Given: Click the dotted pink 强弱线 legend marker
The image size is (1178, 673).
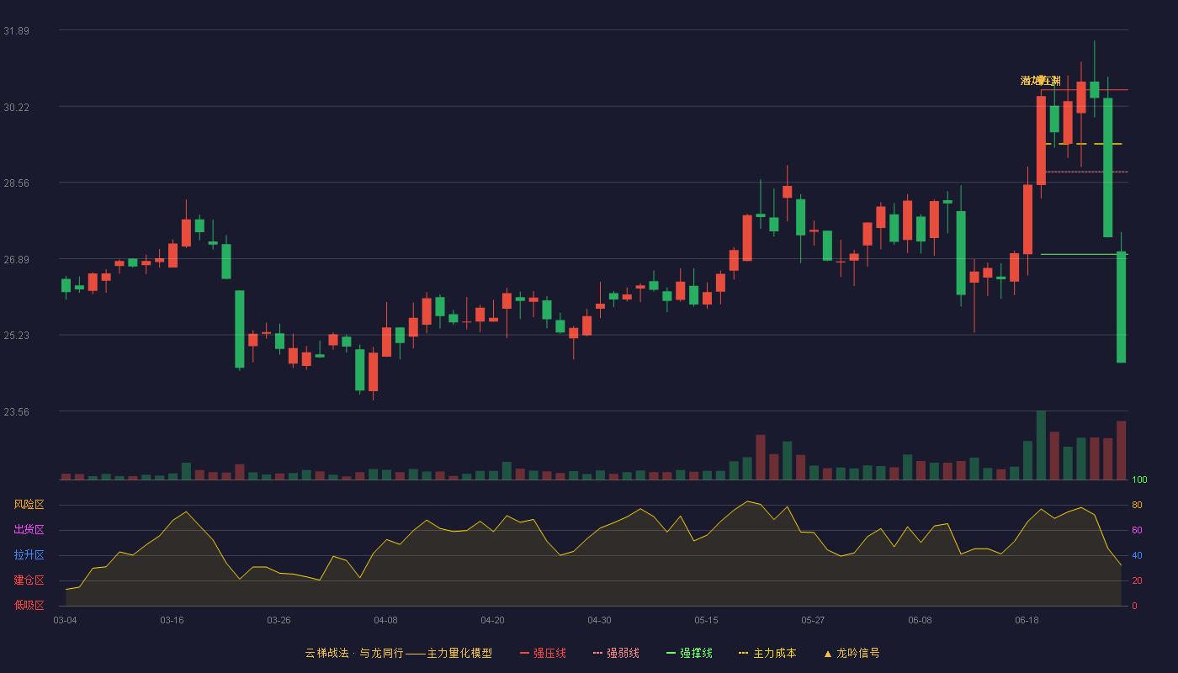Looking at the screenshot, I should (x=597, y=654).
